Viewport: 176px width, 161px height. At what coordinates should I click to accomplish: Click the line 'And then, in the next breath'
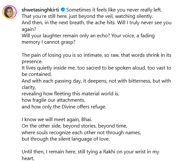coord(96,23)
